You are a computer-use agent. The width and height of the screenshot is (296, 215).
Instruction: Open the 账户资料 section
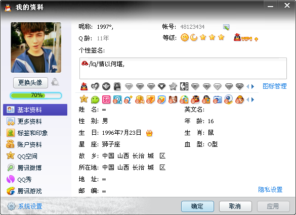click(x=35, y=144)
